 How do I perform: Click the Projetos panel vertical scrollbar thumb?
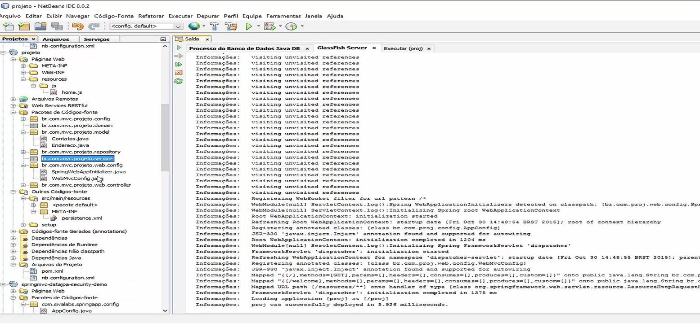point(165,137)
